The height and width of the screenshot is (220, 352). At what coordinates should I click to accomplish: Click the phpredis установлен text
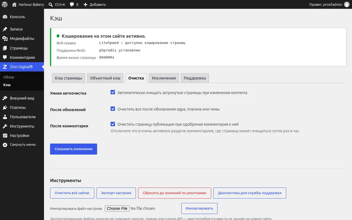pos(120,50)
